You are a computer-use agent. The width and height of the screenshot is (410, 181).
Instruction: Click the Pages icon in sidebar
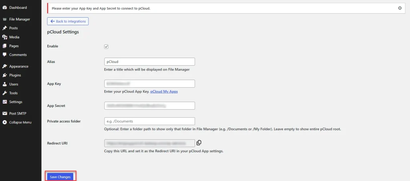point(4,46)
